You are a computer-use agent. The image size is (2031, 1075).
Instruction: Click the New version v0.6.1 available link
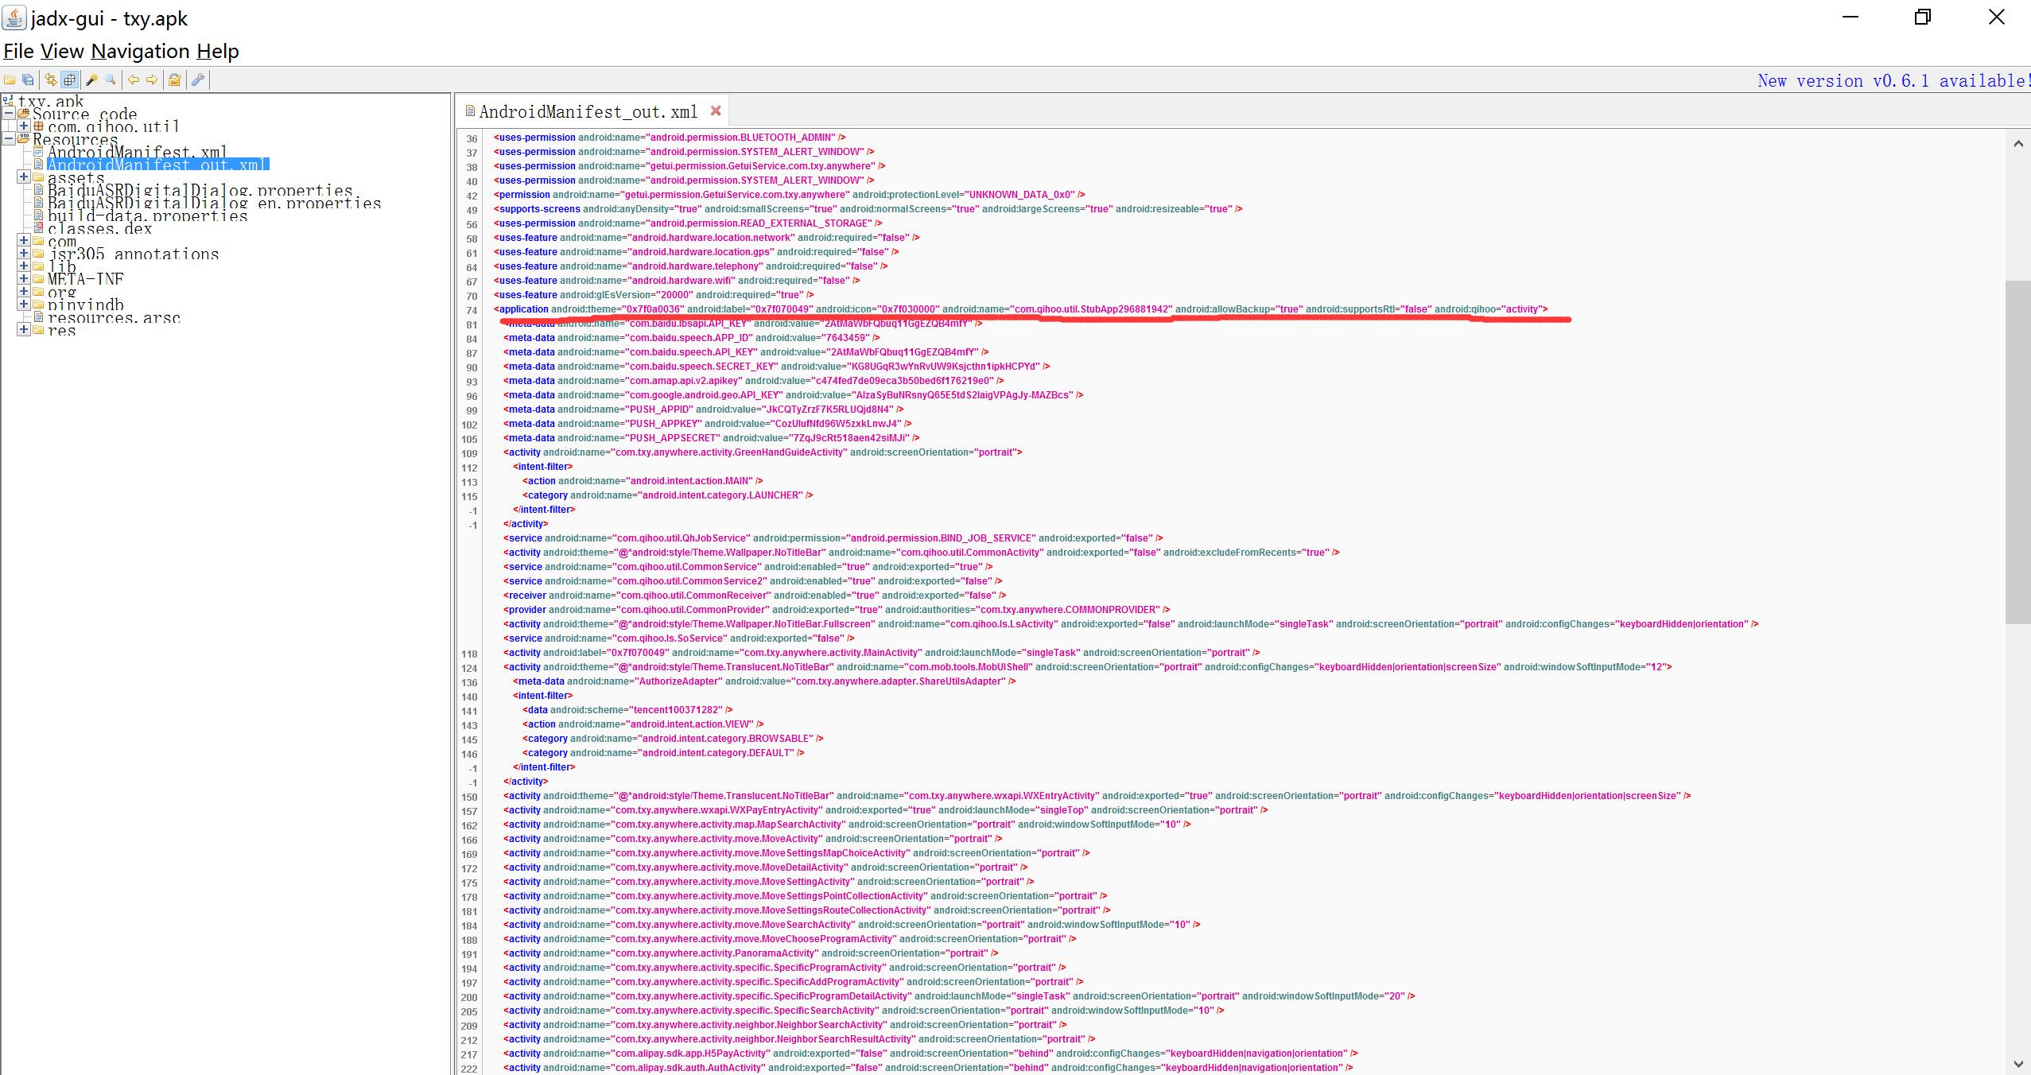click(x=1893, y=80)
